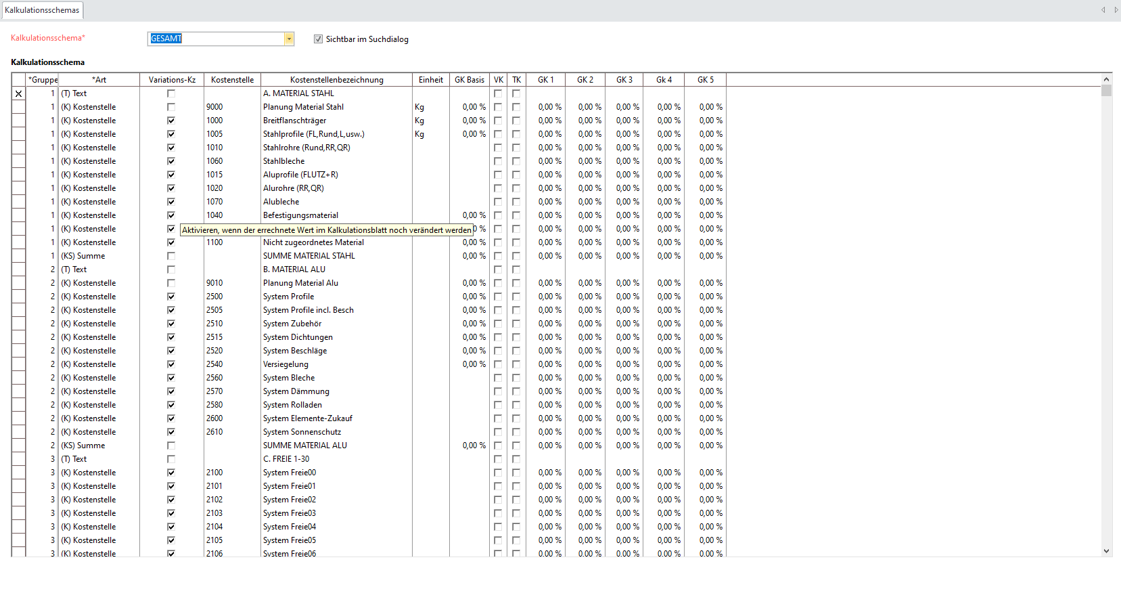Uncheck Variations-Kz for Breitflanschträger row
The image size is (1121, 608).
coord(171,121)
